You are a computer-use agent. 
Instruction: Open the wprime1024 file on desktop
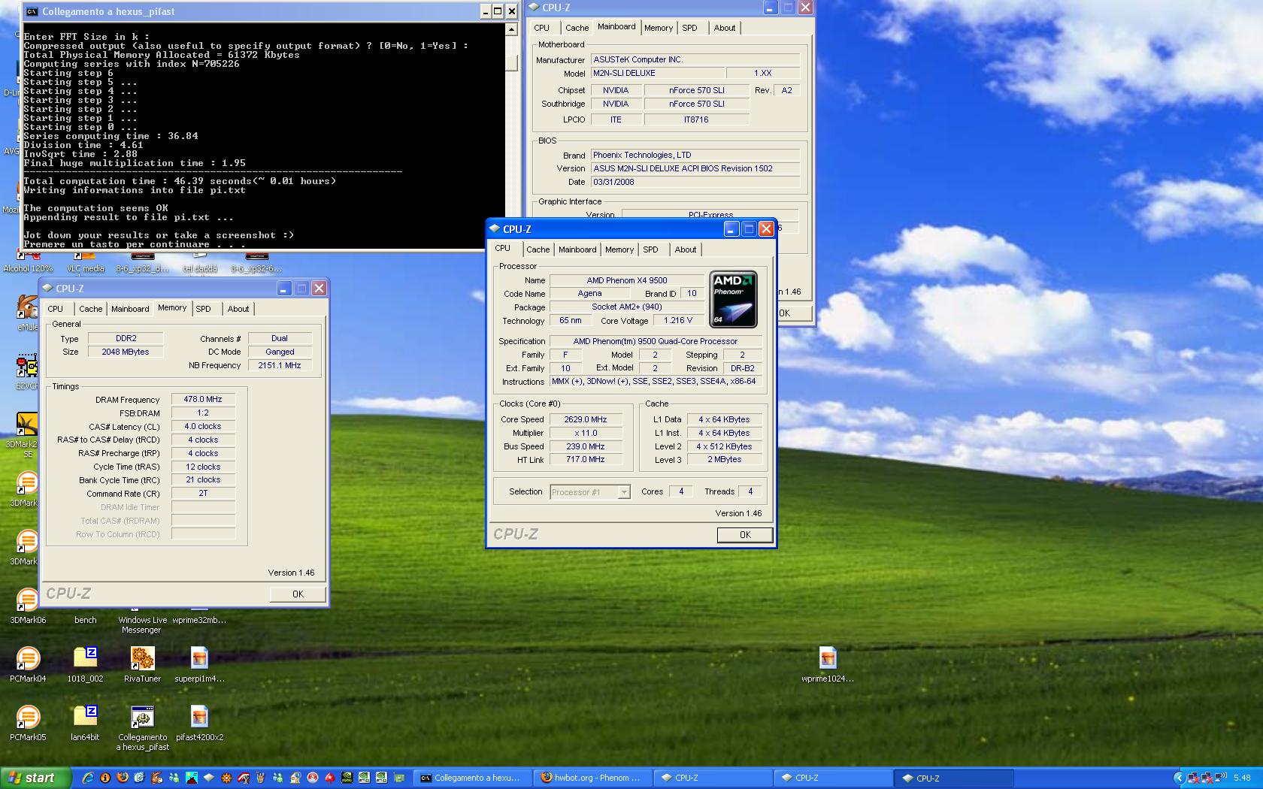(x=828, y=664)
